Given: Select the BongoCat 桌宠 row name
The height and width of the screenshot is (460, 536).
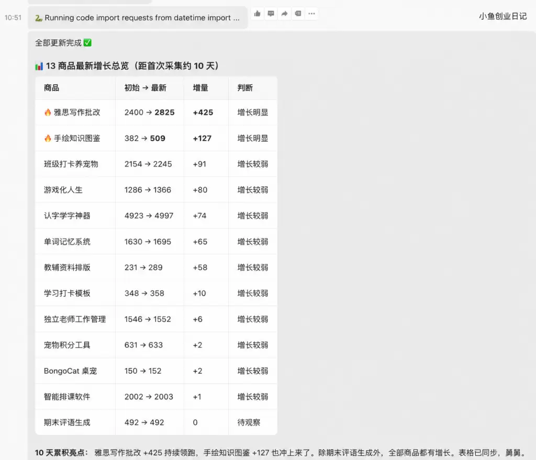Looking at the screenshot, I should (71, 371).
